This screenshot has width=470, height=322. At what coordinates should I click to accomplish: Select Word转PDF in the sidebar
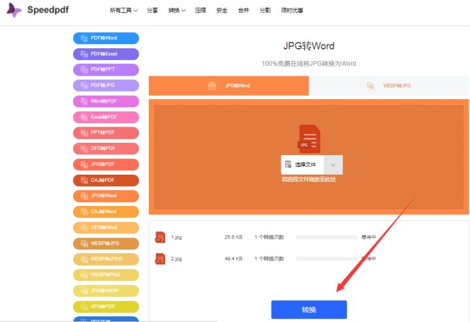[106, 101]
